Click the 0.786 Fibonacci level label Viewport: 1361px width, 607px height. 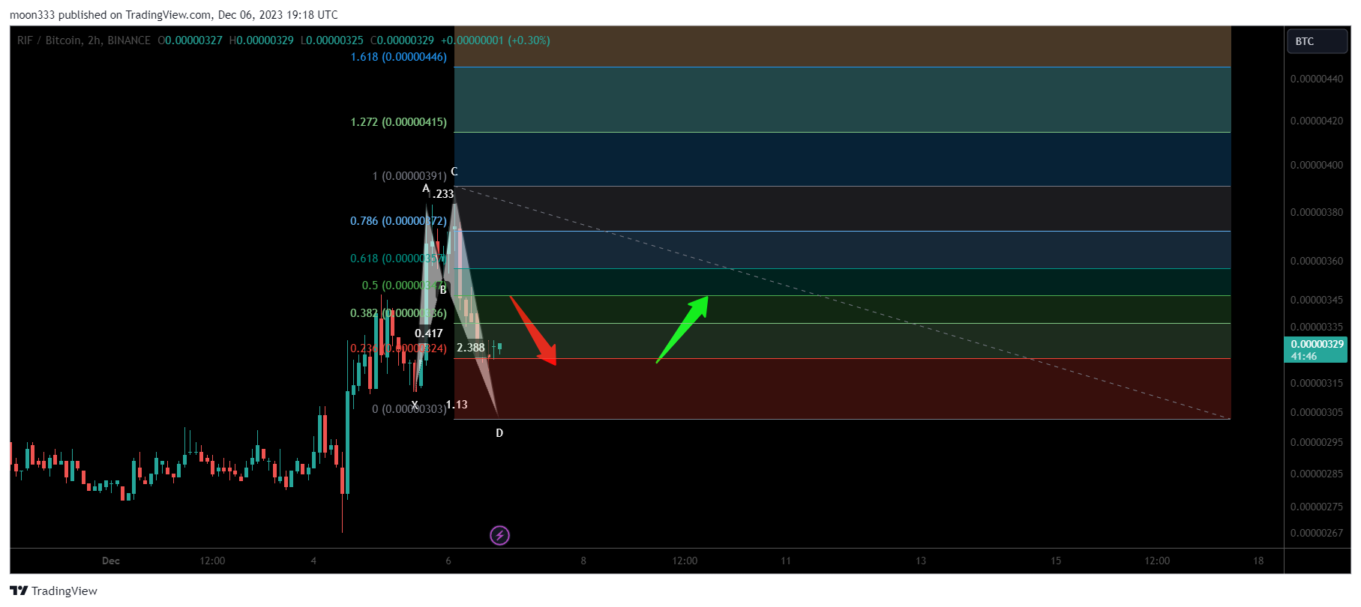pyautogui.click(x=398, y=221)
